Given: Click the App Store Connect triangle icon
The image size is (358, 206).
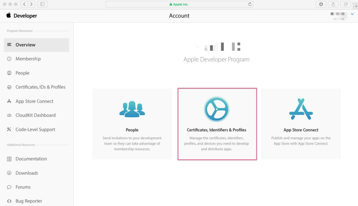Looking at the screenshot, I should click(x=301, y=109).
